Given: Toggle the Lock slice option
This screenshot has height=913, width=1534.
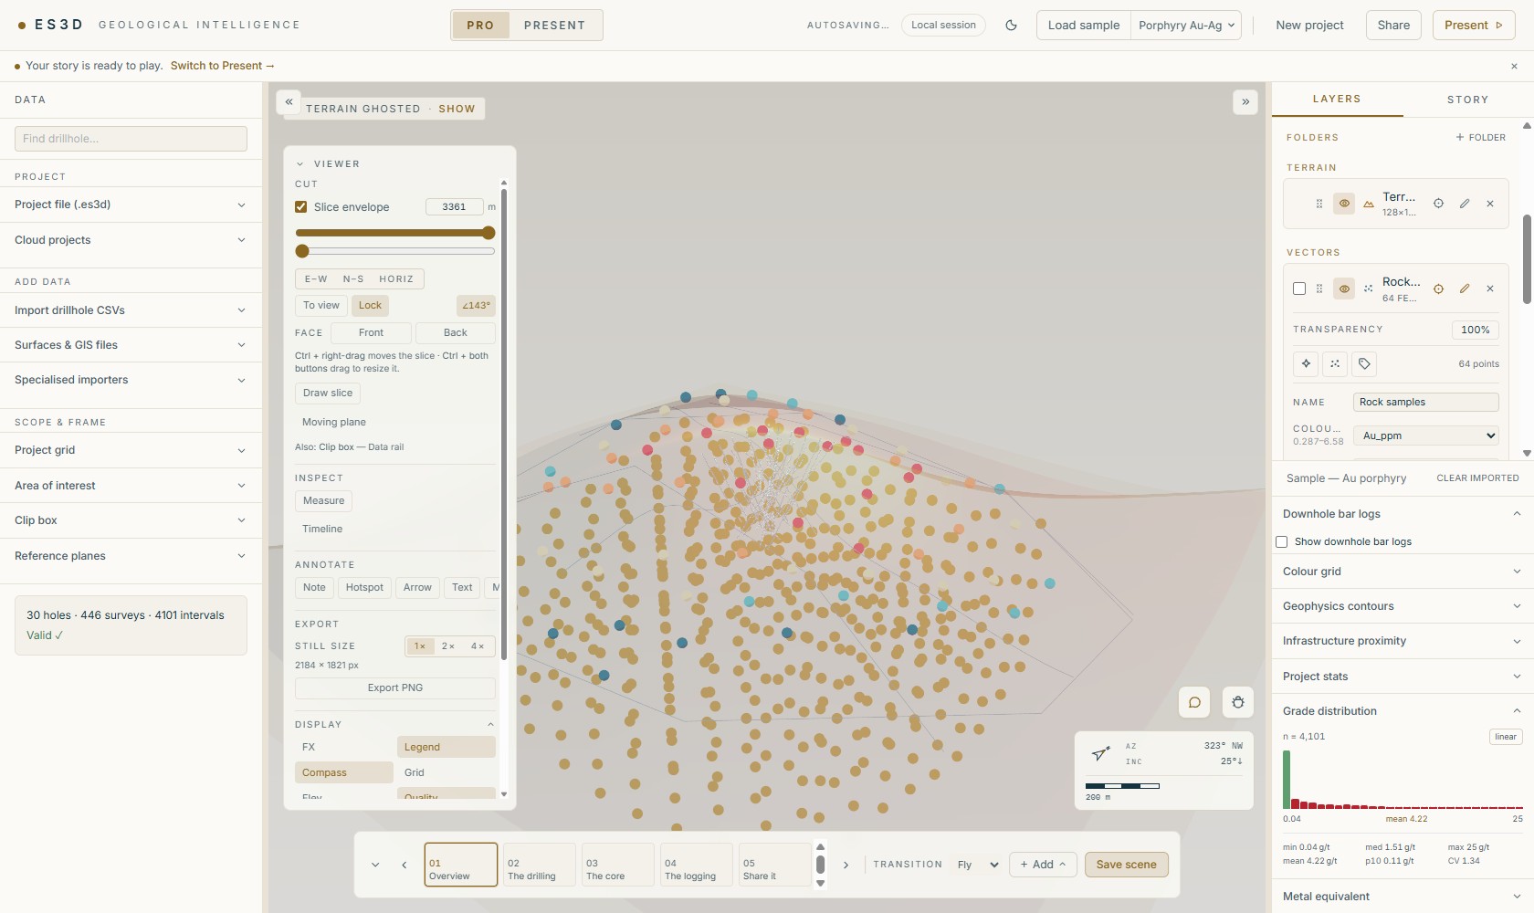Looking at the screenshot, I should pos(370,305).
